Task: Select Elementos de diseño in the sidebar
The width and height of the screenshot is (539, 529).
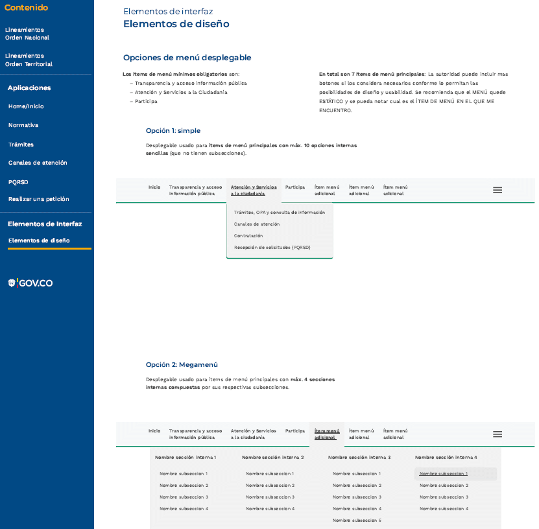Action: pyautogui.click(x=39, y=241)
